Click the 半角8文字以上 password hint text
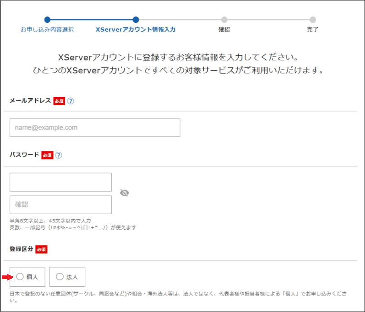This screenshot has height=312, width=365. click(x=50, y=221)
